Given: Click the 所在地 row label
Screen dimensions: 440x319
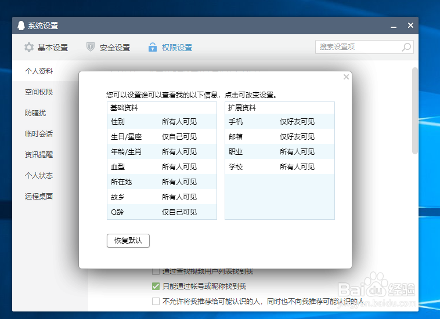Looking at the screenshot, I should pos(121,182).
